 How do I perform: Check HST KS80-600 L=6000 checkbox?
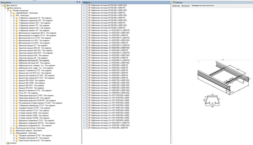point(87,120)
